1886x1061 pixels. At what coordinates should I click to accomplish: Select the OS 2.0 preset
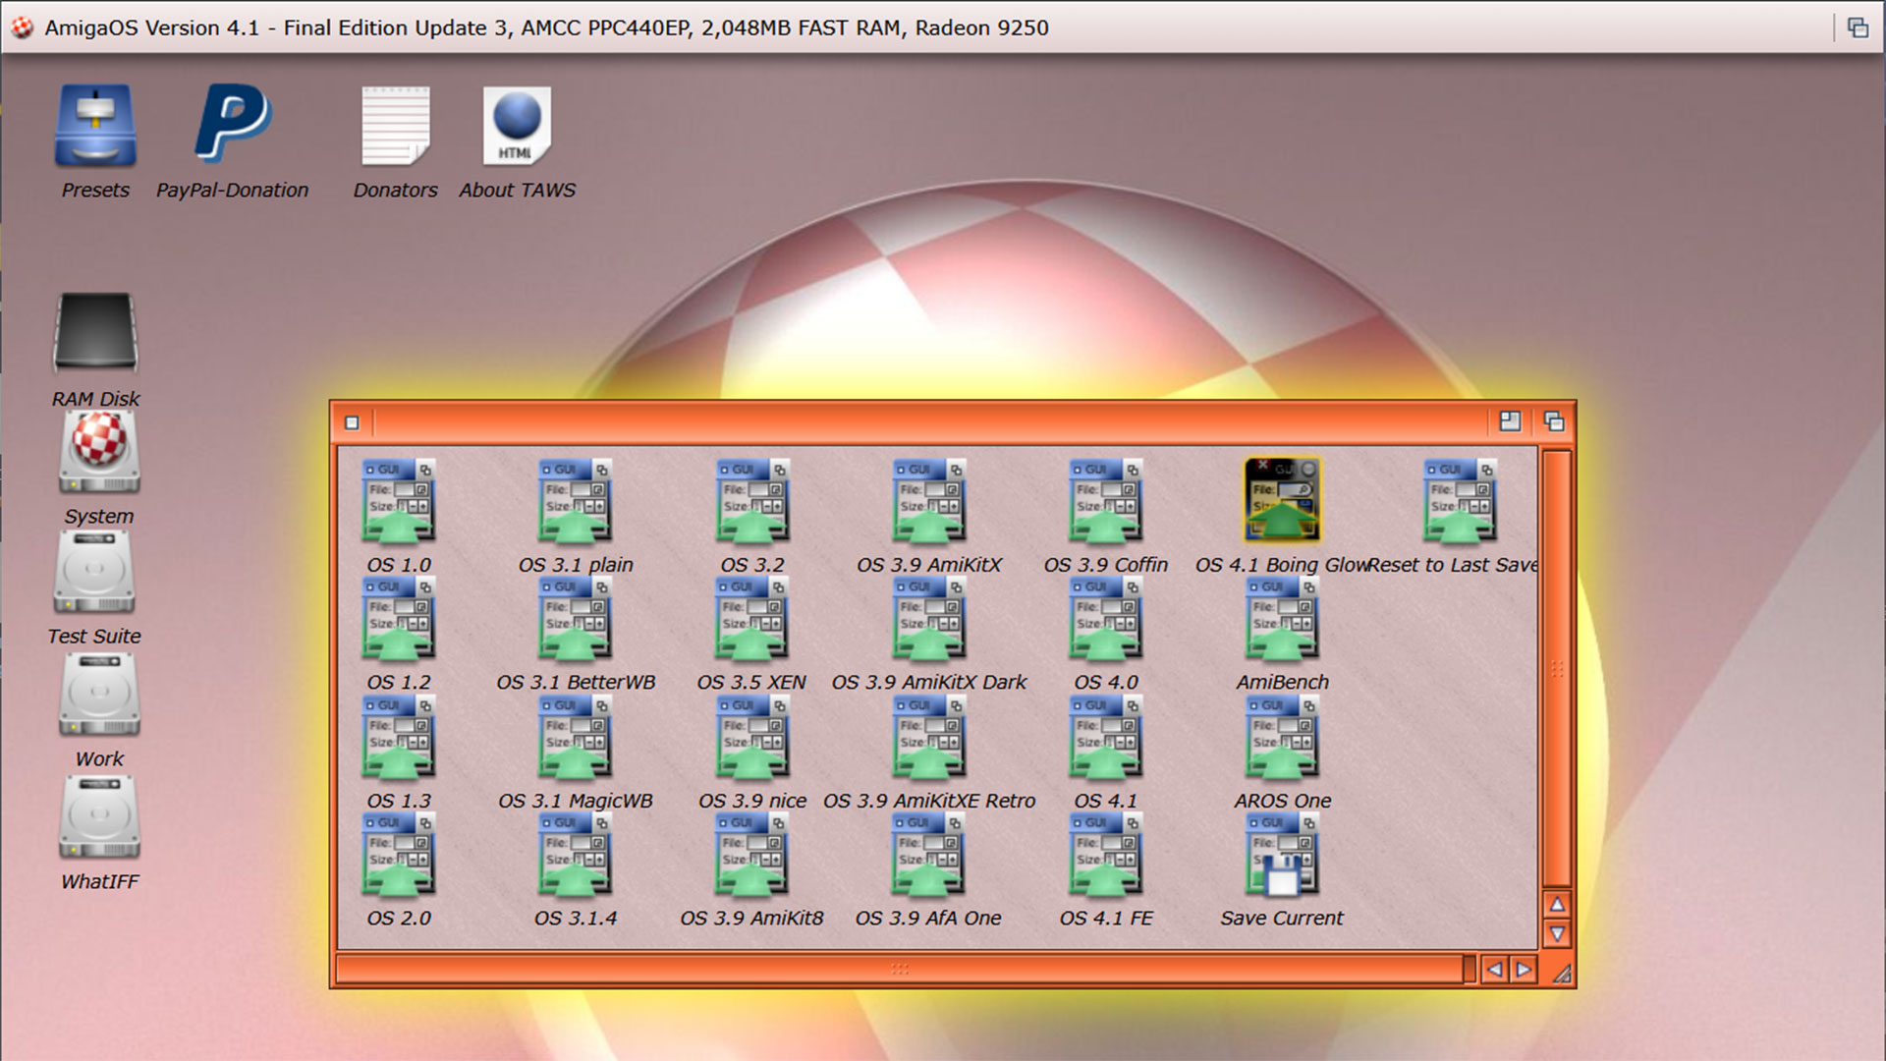click(398, 855)
